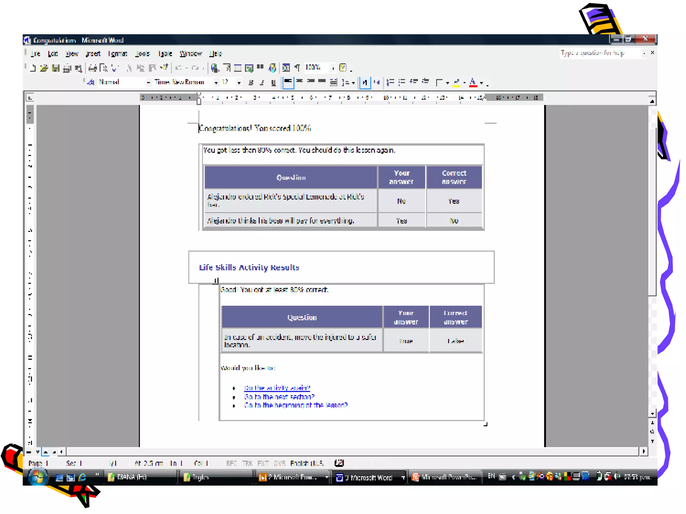The image size is (686, 514).
Task: Click the 'Go to the next section?' link
Action: (x=279, y=397)
